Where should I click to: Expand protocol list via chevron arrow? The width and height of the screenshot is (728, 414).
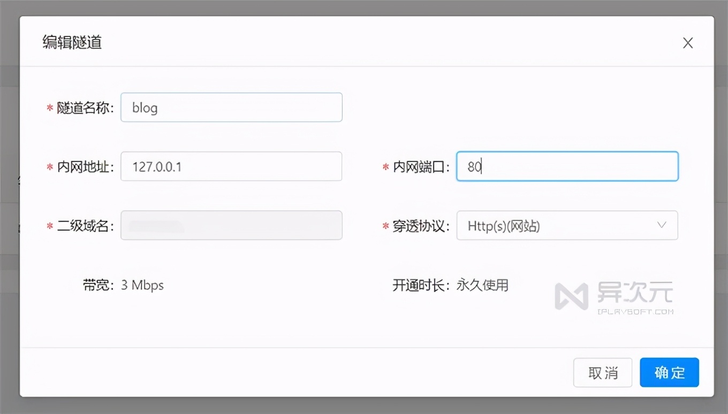[662, 225]
